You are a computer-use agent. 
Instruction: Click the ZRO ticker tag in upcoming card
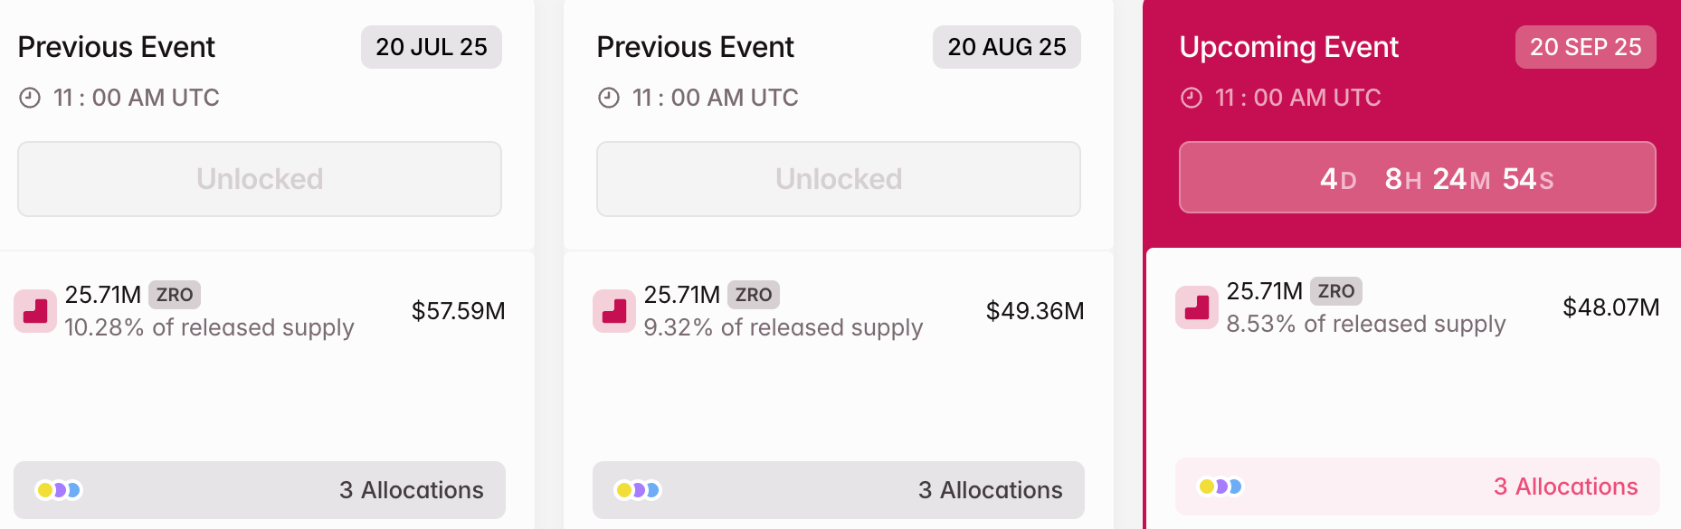click(1336, 291)
